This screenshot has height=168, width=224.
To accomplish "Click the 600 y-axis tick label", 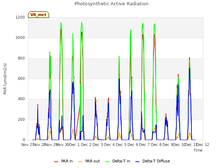I will click(21, 78).
